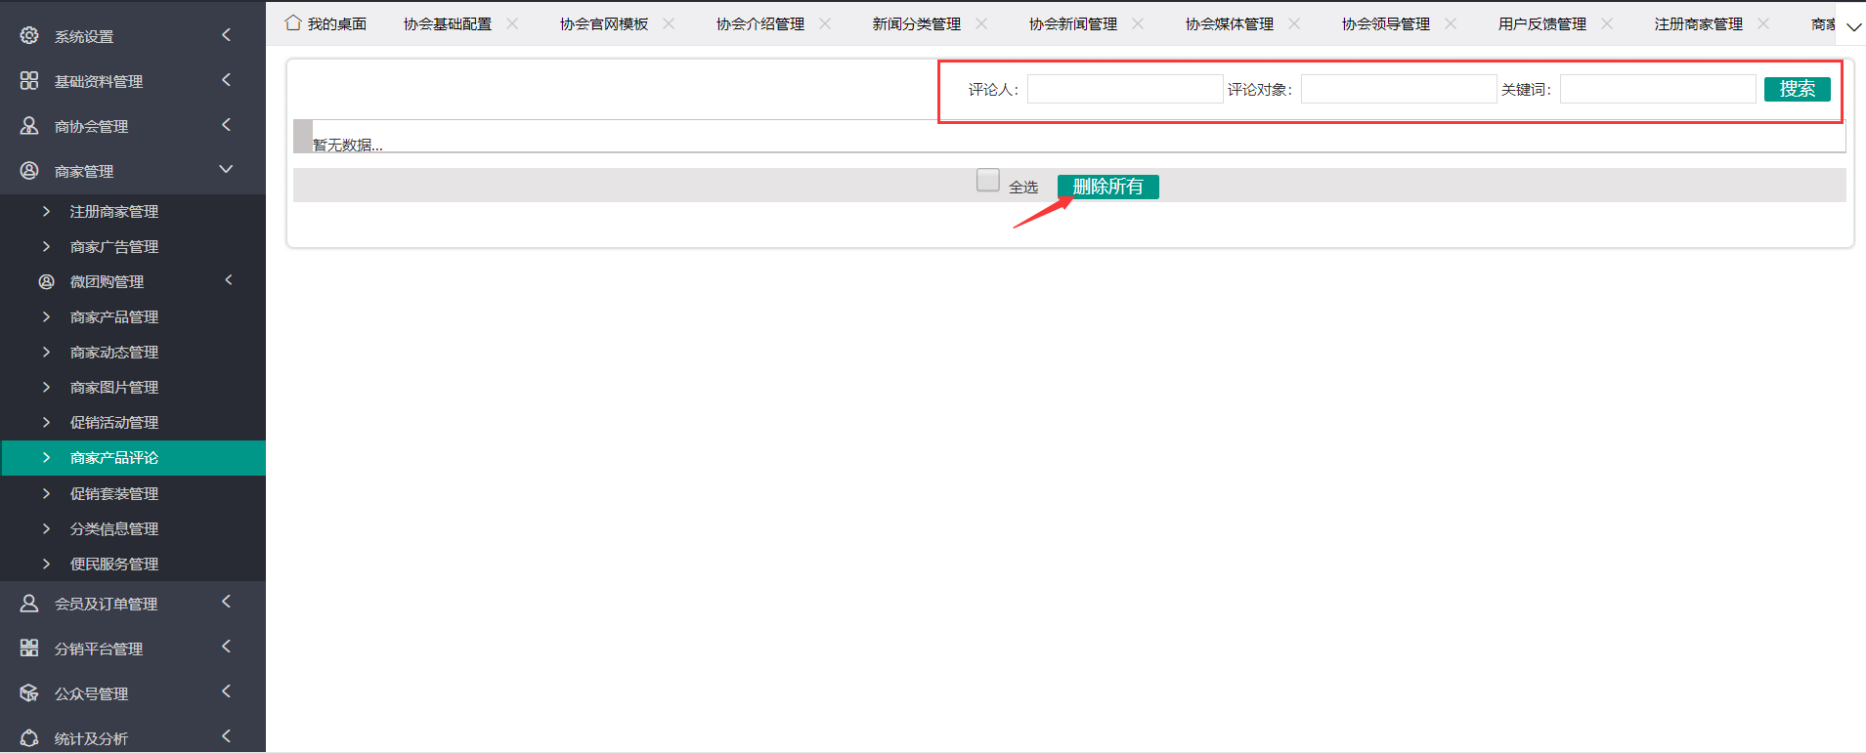Click the 基础资料管理 grid icon
1866x753 pixels.
(x=29, y=81)
